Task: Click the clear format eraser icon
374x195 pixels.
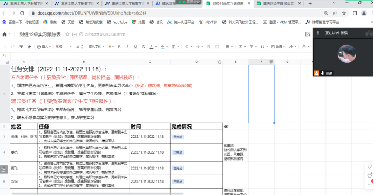Action: pos(29,47)
